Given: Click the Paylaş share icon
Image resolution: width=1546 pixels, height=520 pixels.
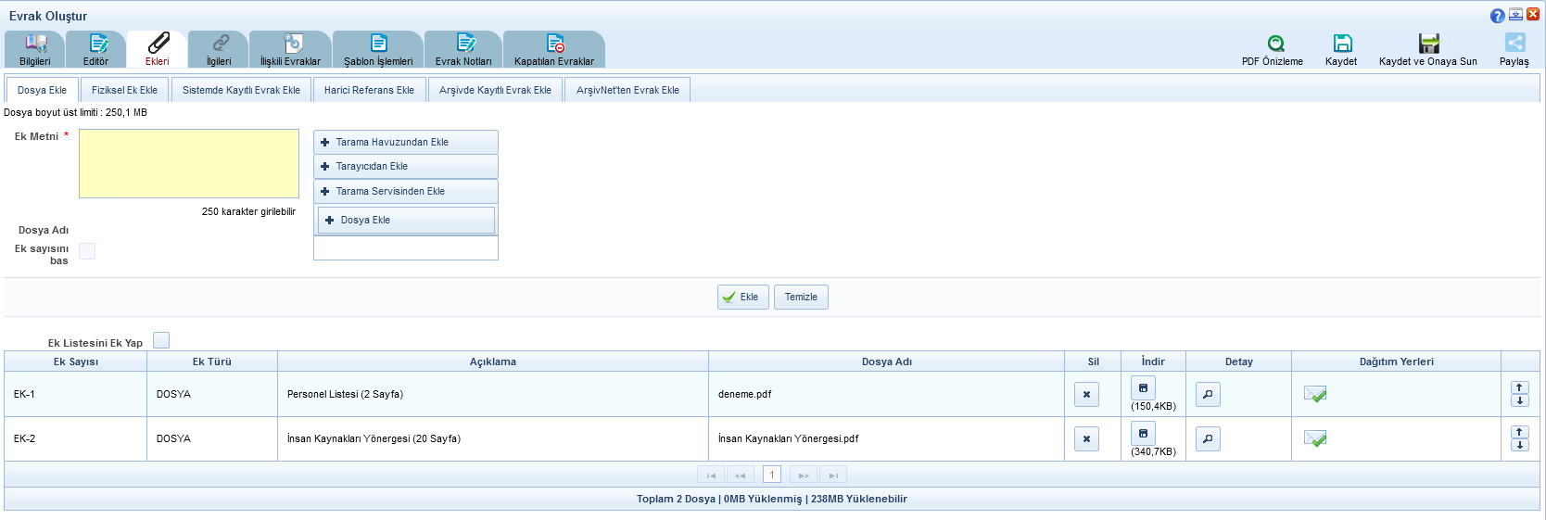Looking at the screenshot, I should coord(1514,44).
